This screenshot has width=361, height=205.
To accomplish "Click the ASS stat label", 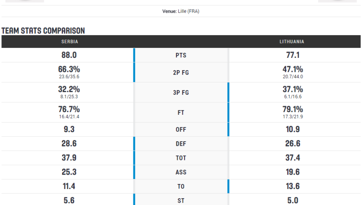I will coord(180,172).
